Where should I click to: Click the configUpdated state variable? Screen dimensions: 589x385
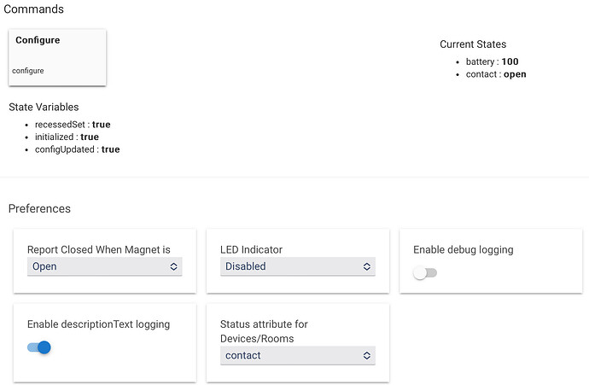(x=79, y=149)
